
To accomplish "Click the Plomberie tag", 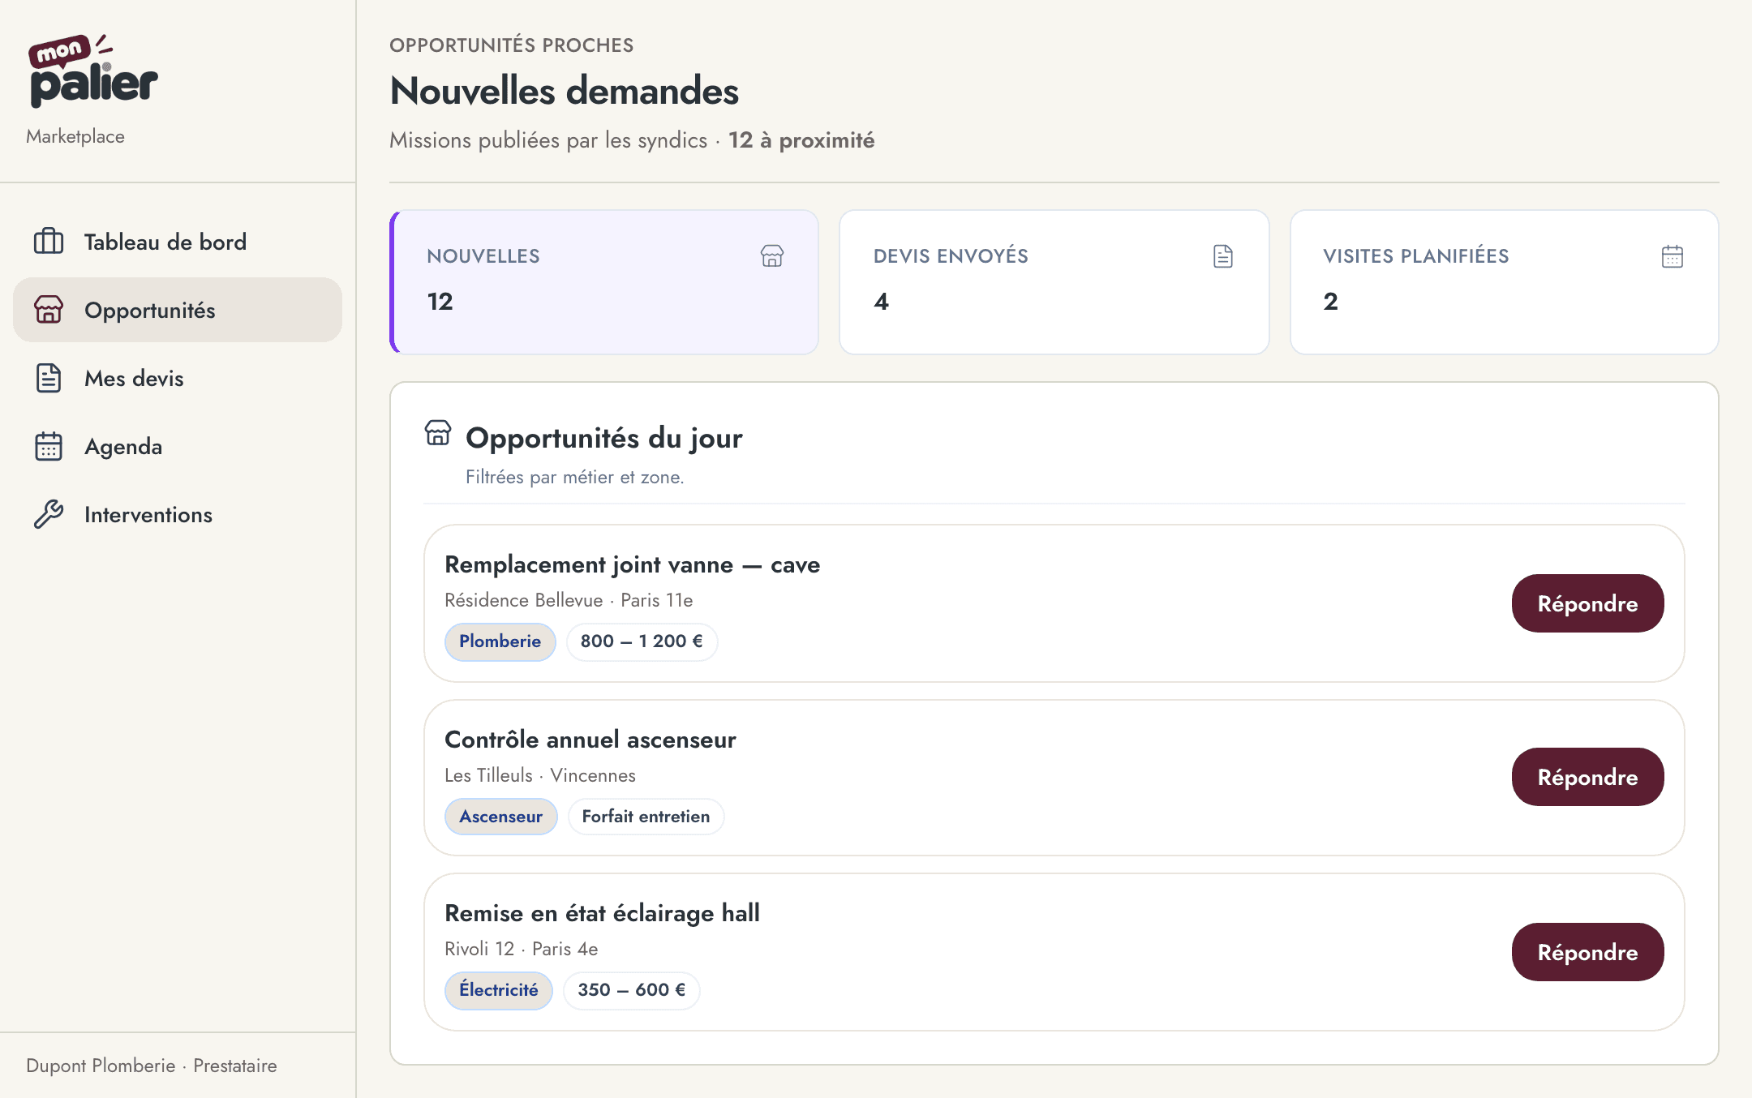I will (x=500, y=641).
